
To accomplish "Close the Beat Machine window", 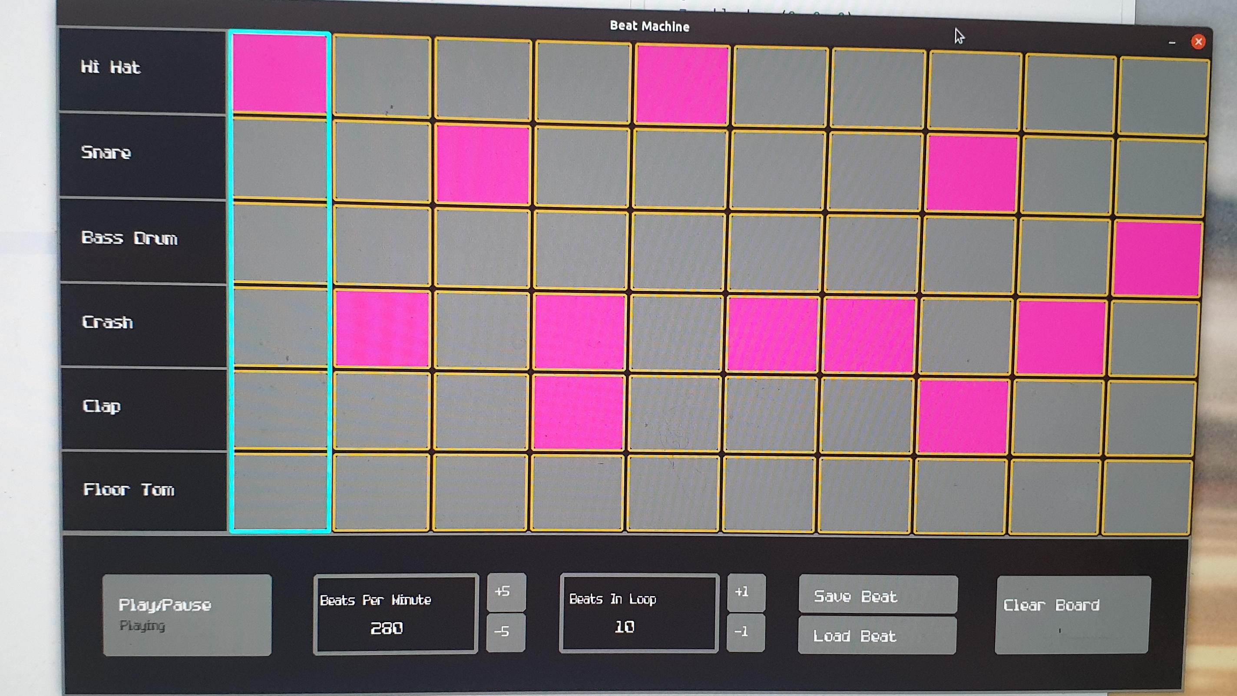I will pyautogui.click(x=1199, y=42).
